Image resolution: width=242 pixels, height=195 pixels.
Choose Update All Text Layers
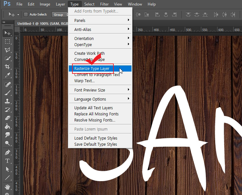click(x=100, y=108)
